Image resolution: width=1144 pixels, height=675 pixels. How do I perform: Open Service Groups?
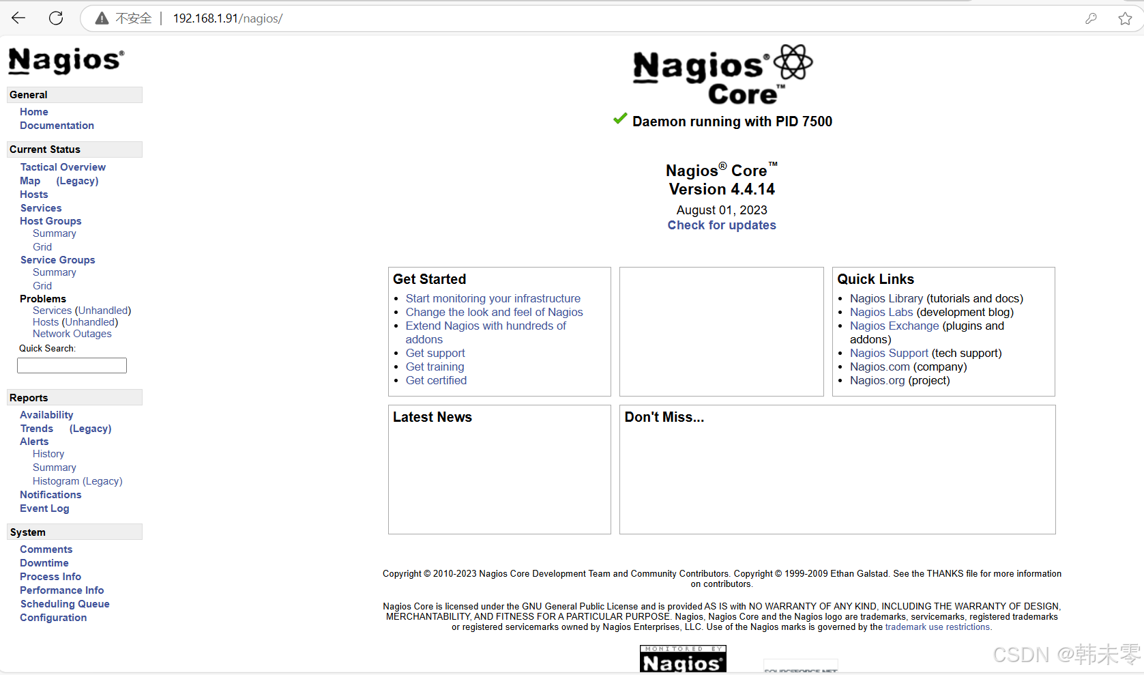click(x=57, y=260)
